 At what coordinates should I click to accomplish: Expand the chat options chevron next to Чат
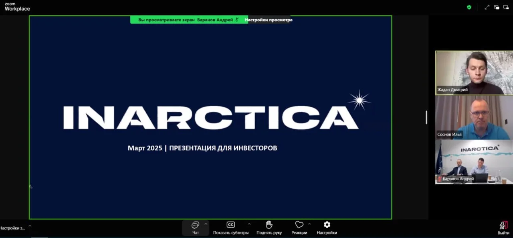(206, 224)
